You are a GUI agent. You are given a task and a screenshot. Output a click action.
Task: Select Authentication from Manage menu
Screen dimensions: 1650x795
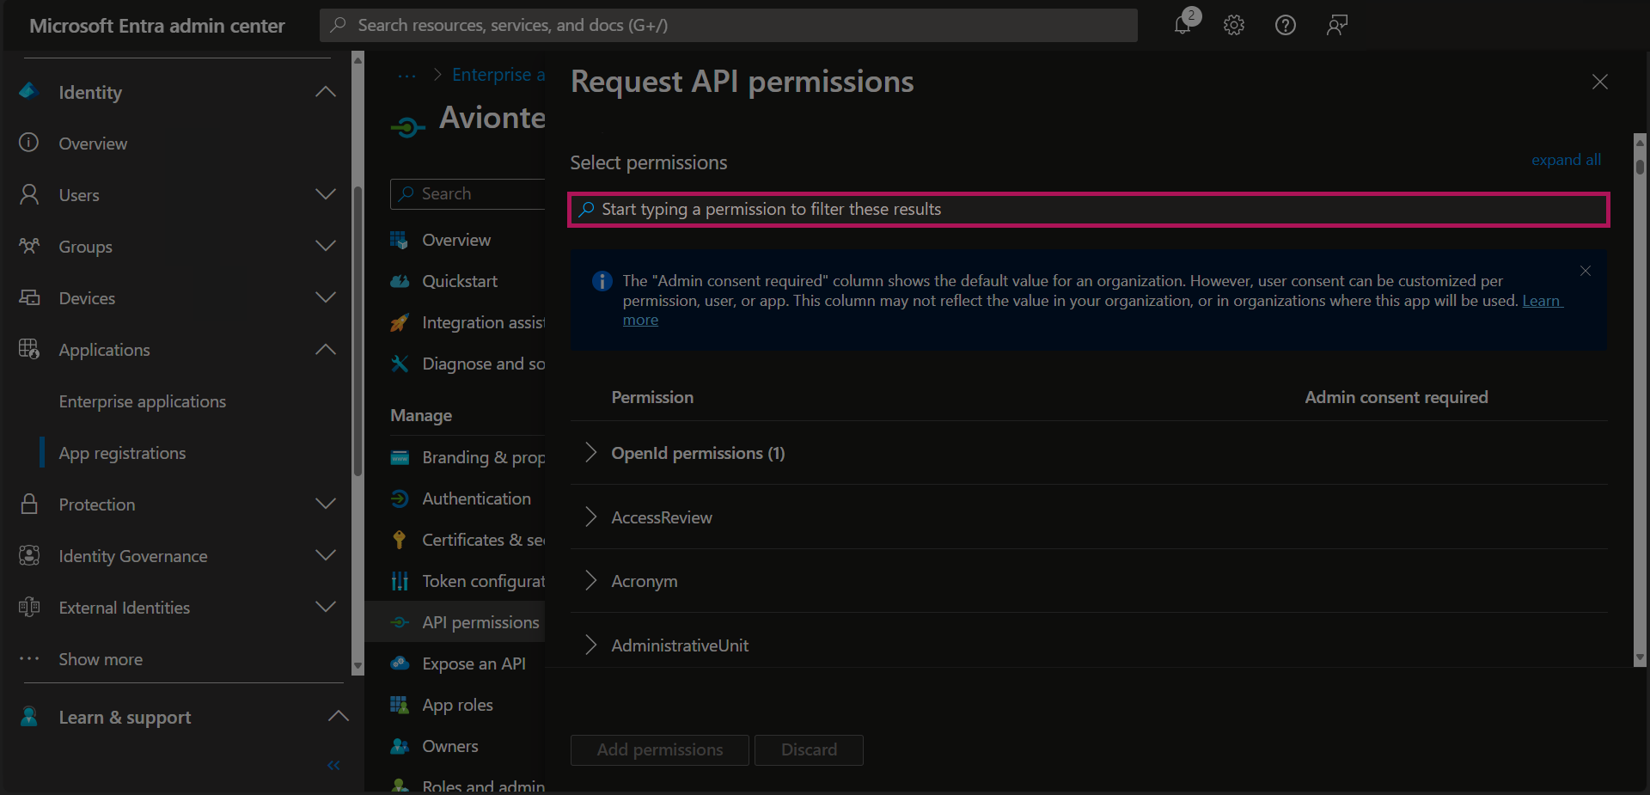pos(476,498)
